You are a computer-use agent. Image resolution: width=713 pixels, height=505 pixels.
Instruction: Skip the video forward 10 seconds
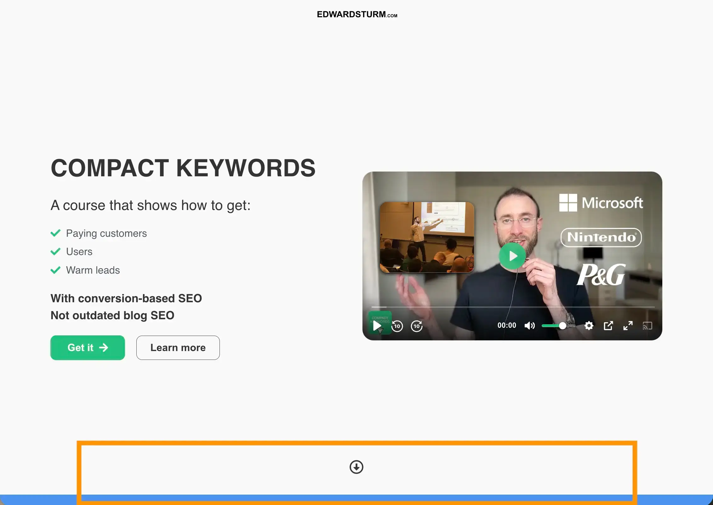417,326
